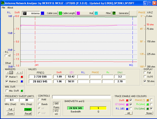This screenshot has height=119, width=157.
Task: Enable the PHASE trace checkbox
Action: click(151, 100)
